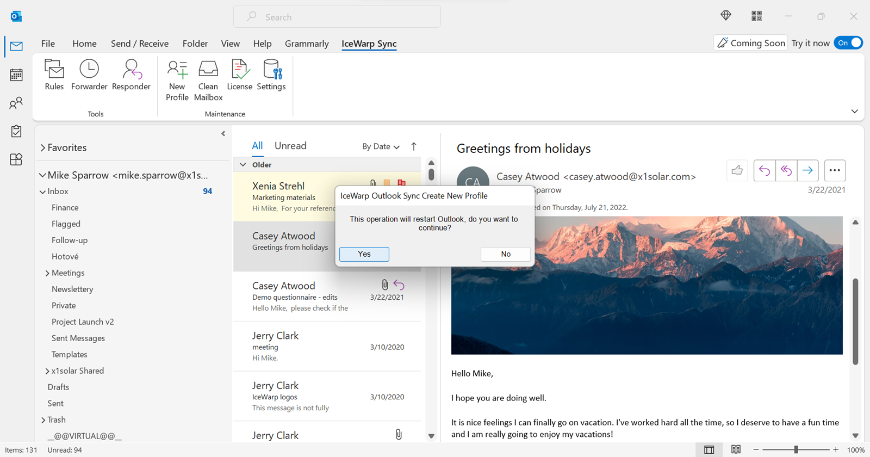This screenshot has height=457, width=870.
Task: Click the premium diamond icon
Action: [726, 16]
